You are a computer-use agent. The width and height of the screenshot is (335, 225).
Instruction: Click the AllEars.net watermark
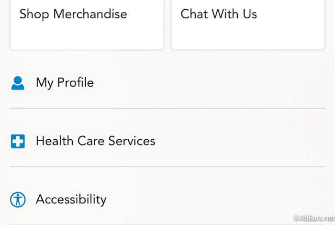pyautogui.click(x=314, y=218)
